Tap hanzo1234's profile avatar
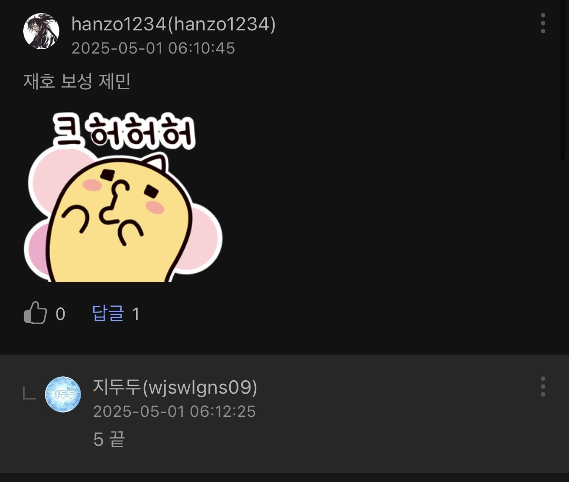This screenshot has width=569, height=482. point(41,31)
